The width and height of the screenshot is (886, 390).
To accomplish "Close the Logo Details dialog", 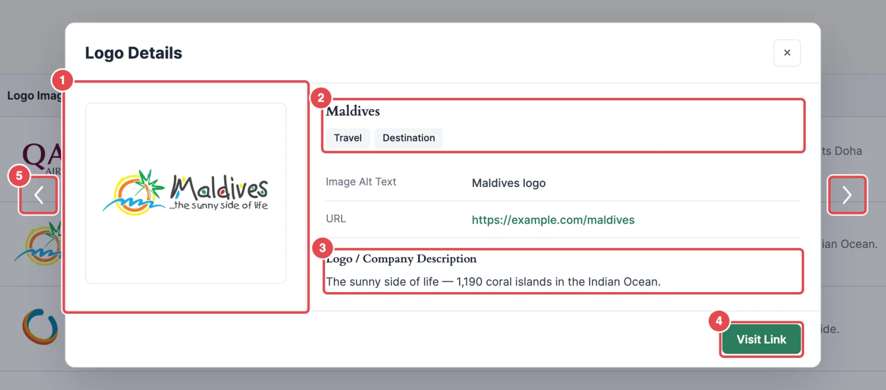I will click(x=787, y=53).
